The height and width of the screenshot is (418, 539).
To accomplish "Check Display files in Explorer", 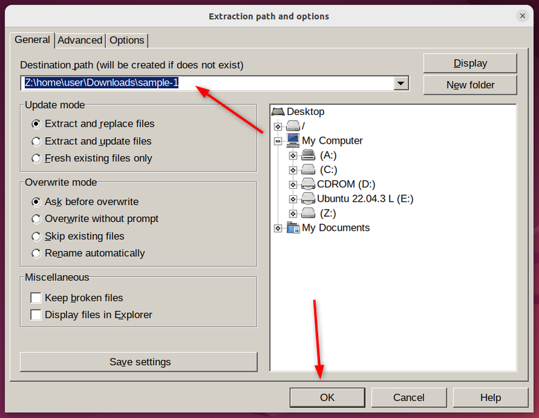I will pyautogui.click(x=36, y=314).
